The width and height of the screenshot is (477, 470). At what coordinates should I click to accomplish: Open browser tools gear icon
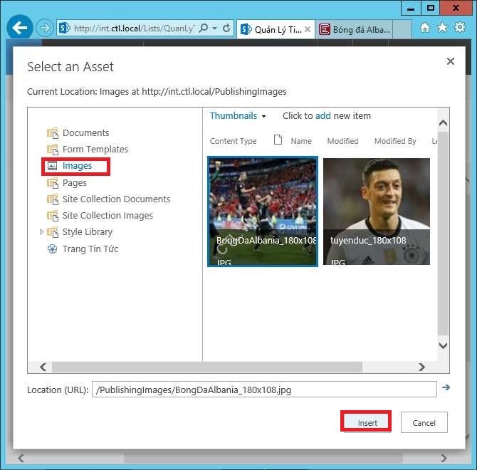click(x=459, y=28)
